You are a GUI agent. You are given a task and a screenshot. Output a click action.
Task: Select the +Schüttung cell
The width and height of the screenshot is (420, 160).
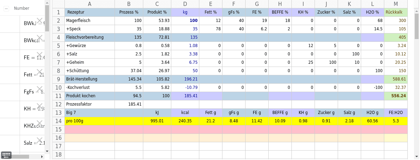tap(89, 71)
